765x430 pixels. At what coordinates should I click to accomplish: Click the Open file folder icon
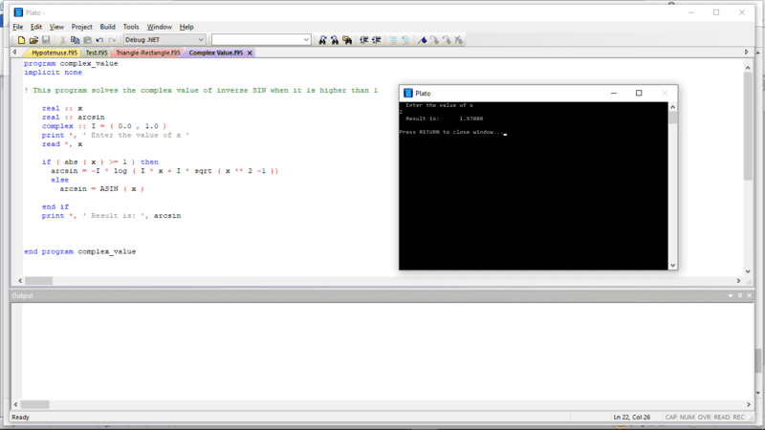(33, 40)
